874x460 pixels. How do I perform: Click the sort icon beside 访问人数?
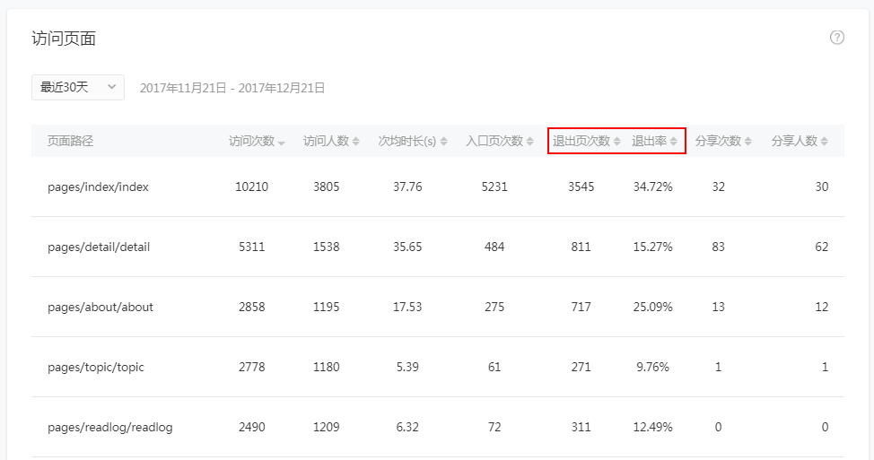pos(356,142)
